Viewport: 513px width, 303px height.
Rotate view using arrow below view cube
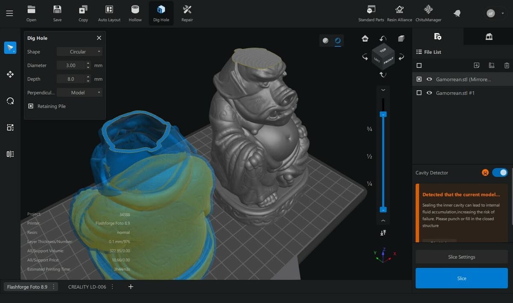click(x=383, y=75)
